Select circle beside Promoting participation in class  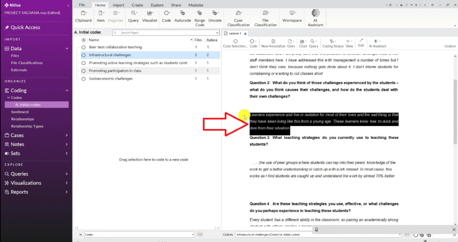click(x=84, y=71)
